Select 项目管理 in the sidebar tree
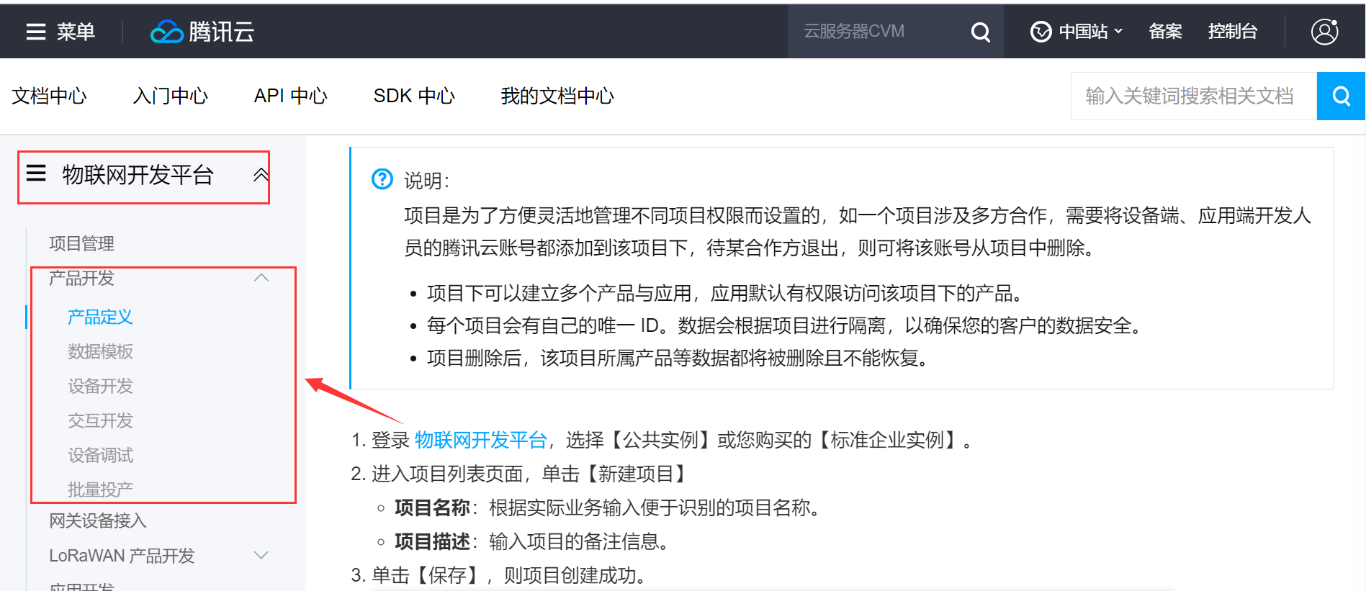Screen dimensions: 1366x591 click(81, 243)
